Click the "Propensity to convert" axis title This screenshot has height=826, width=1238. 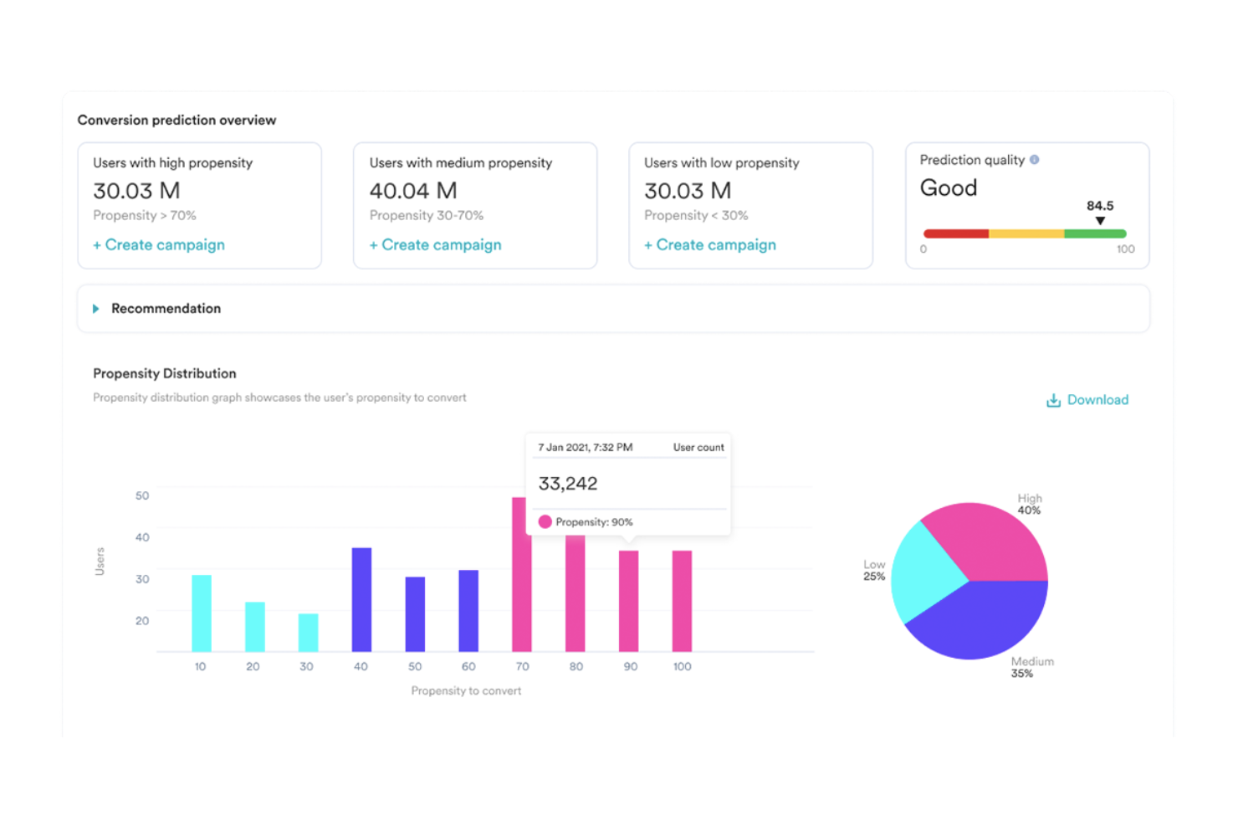tap(466, 691)
